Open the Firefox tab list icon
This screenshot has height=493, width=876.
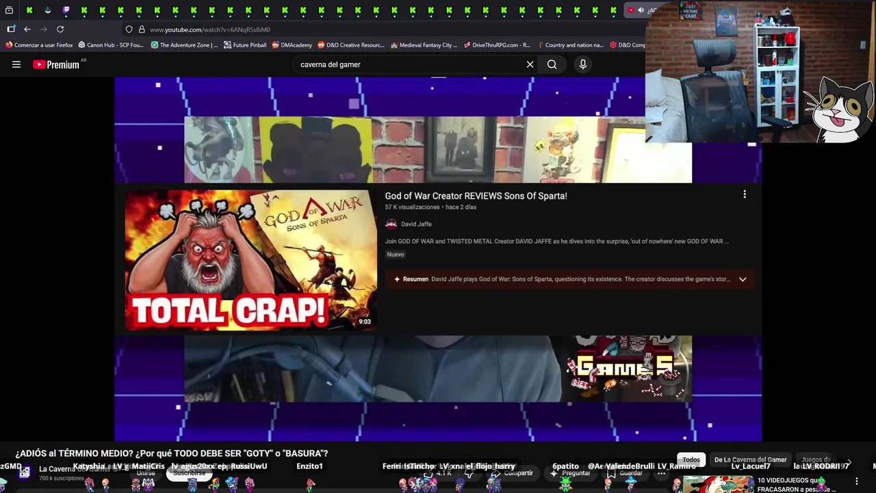[x=9, y=10]
